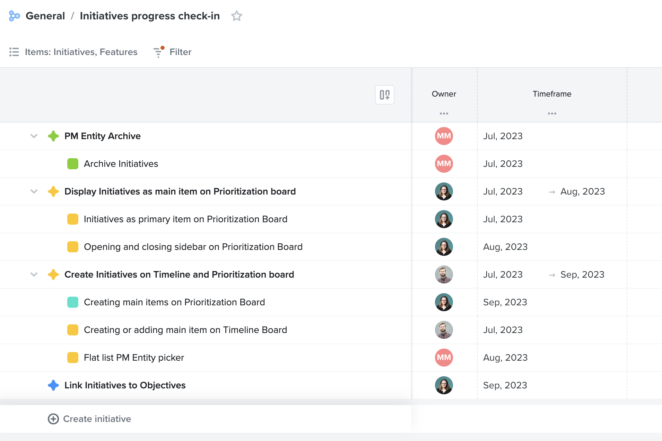
Task: Collapse Display Initiatives as main item on Prioritization board
Action: point(34,191)
